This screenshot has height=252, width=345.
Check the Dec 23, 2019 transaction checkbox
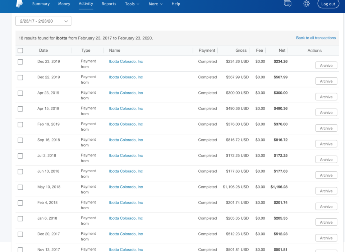coord(20,62)
